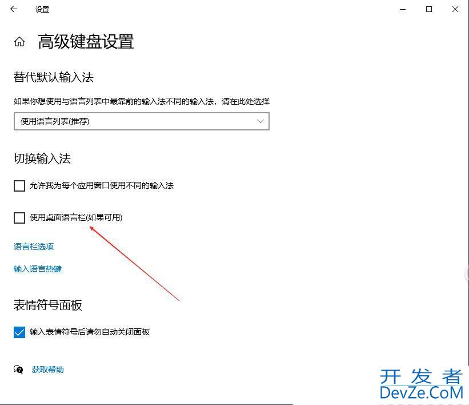
Task: Open the 语言栏选项 link
Action: (x=34, y=247)
